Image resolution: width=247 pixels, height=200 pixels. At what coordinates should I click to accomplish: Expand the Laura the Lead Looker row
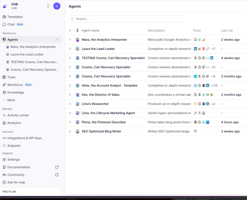pos(70,49)
